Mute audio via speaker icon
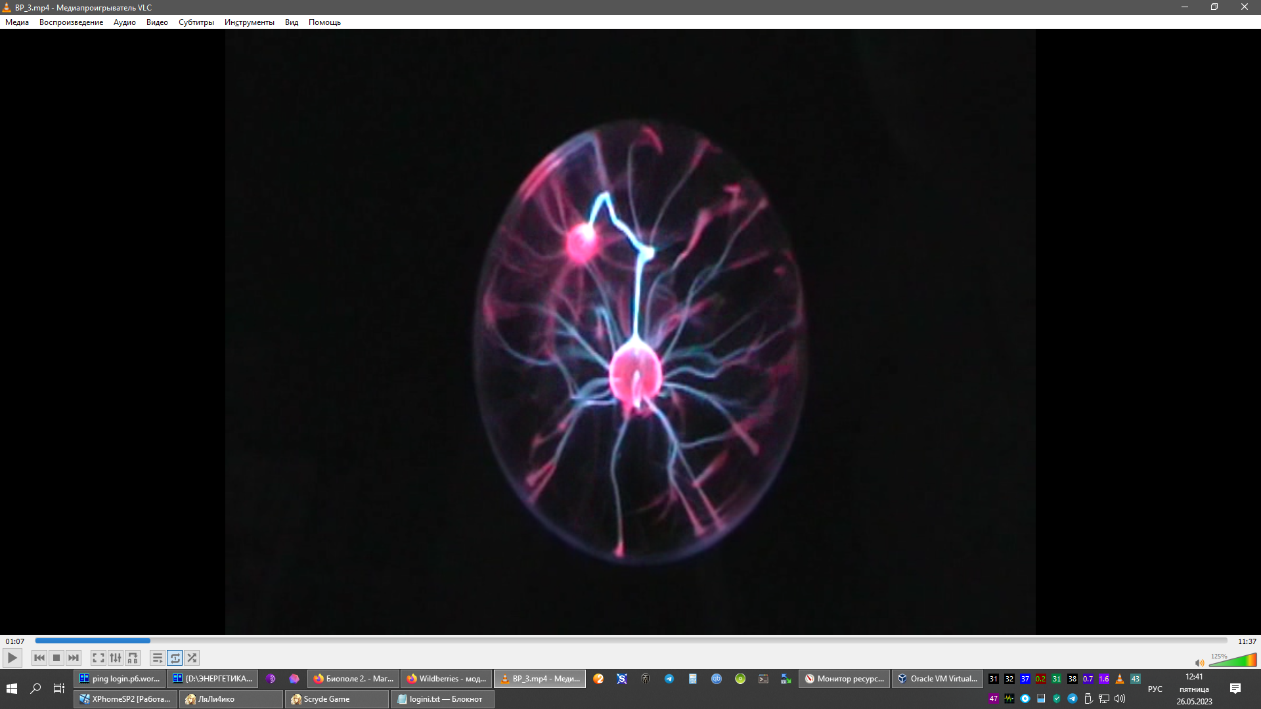Viewport: 1261px width, 709px height. click(1199, 662)
